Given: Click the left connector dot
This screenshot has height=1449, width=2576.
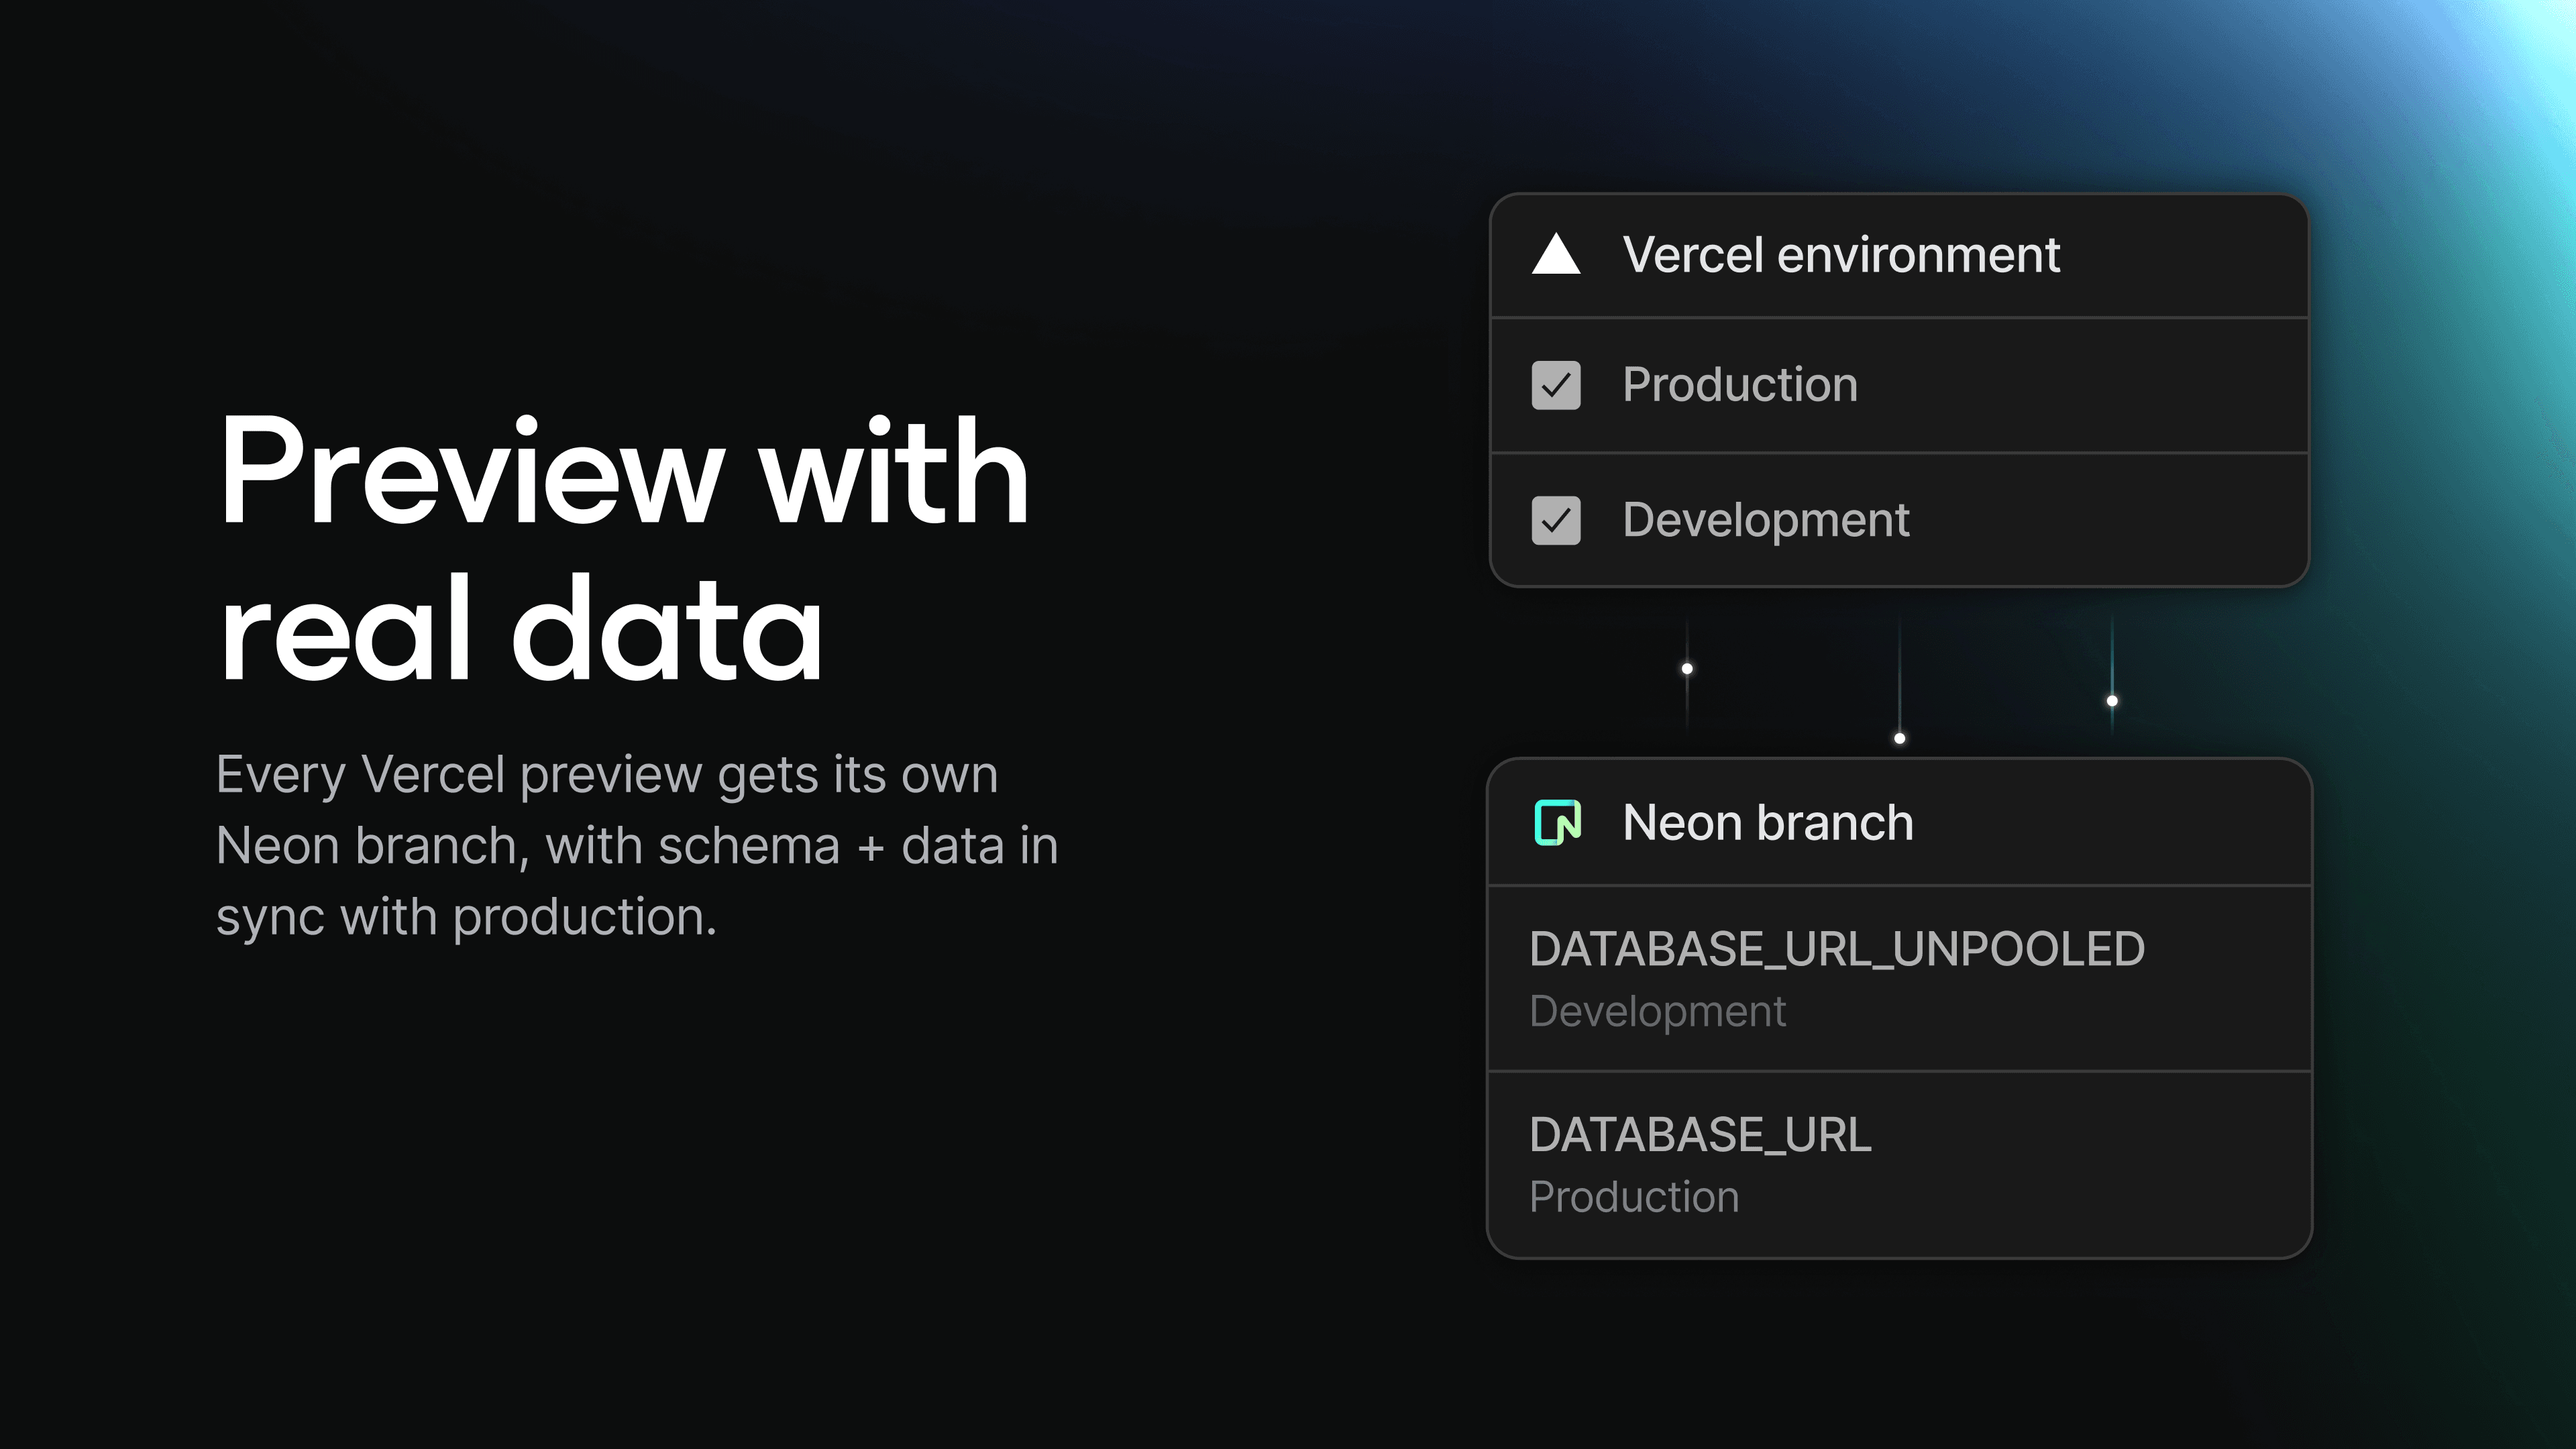Looking at the screenshot, I should coord(1687,668).
